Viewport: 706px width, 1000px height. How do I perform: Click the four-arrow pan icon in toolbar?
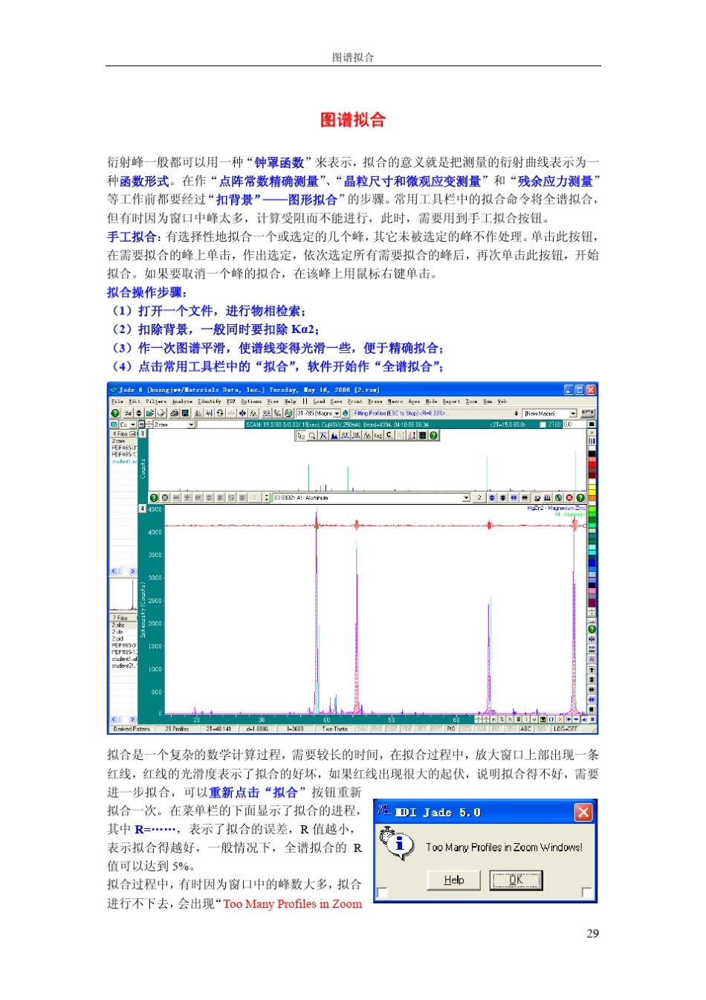(242, 413)
